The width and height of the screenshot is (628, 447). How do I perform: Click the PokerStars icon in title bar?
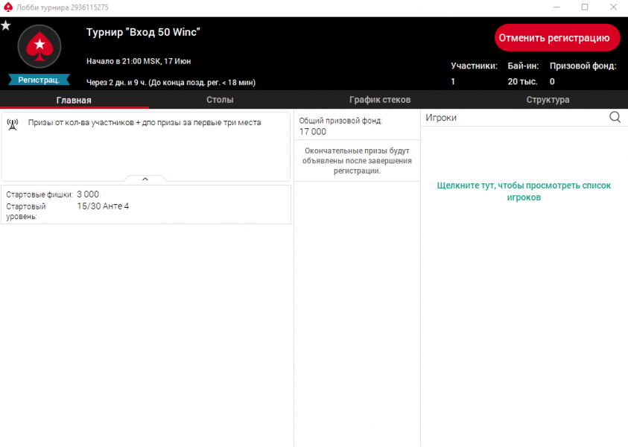8,7
